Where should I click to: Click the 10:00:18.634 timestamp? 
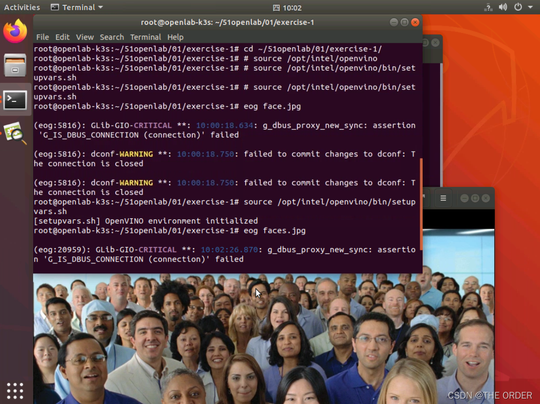click(224, 125)
